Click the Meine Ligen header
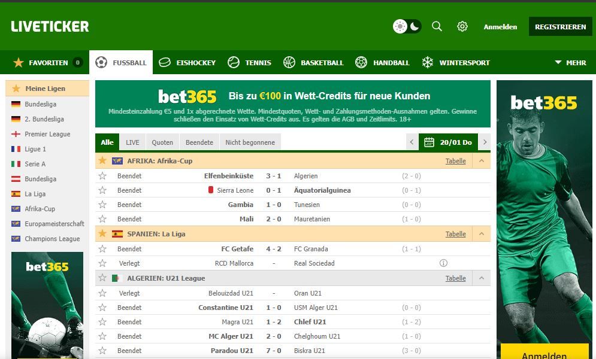The height and width of the screenshot is (359, 596). (x=47, y=89)
